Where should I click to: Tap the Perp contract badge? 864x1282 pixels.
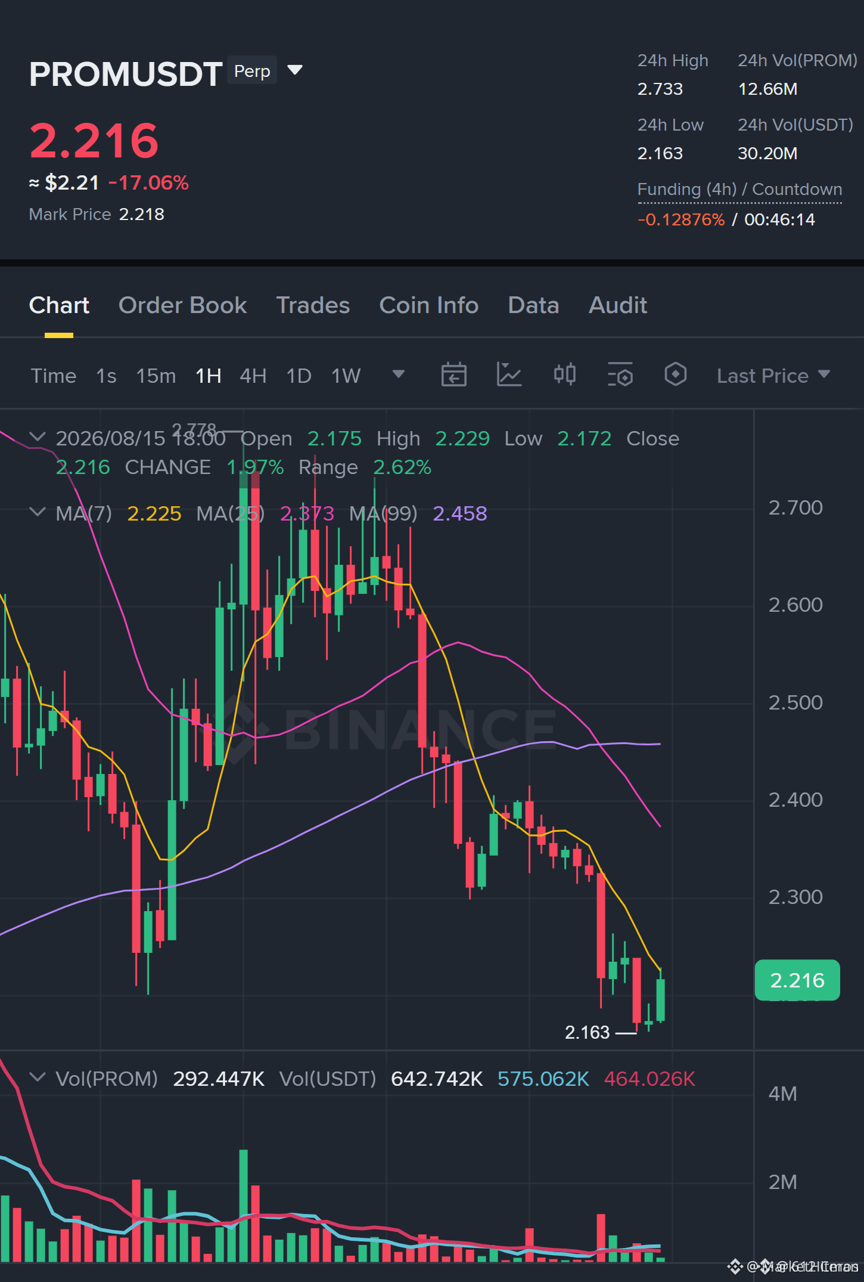(x=252, y=71)
